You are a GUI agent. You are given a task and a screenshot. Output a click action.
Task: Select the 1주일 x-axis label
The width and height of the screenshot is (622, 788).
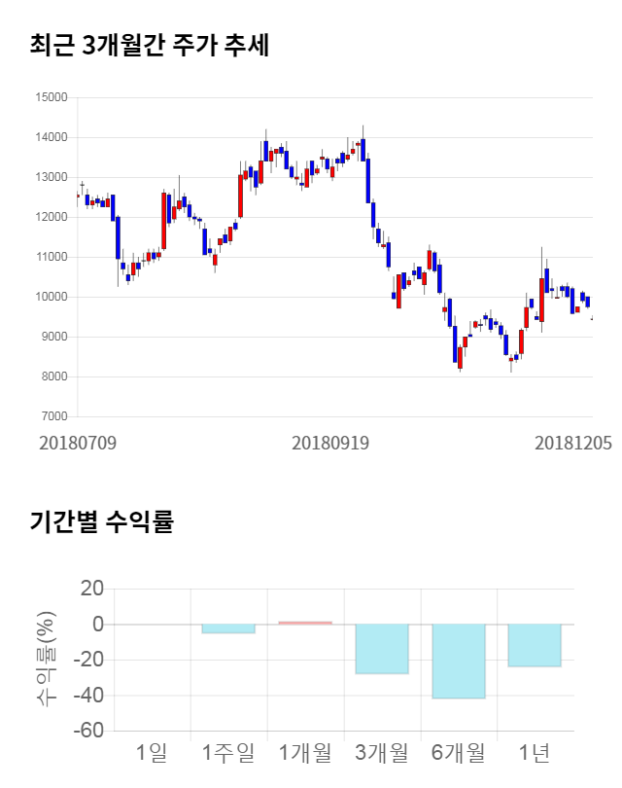[228, 752]
